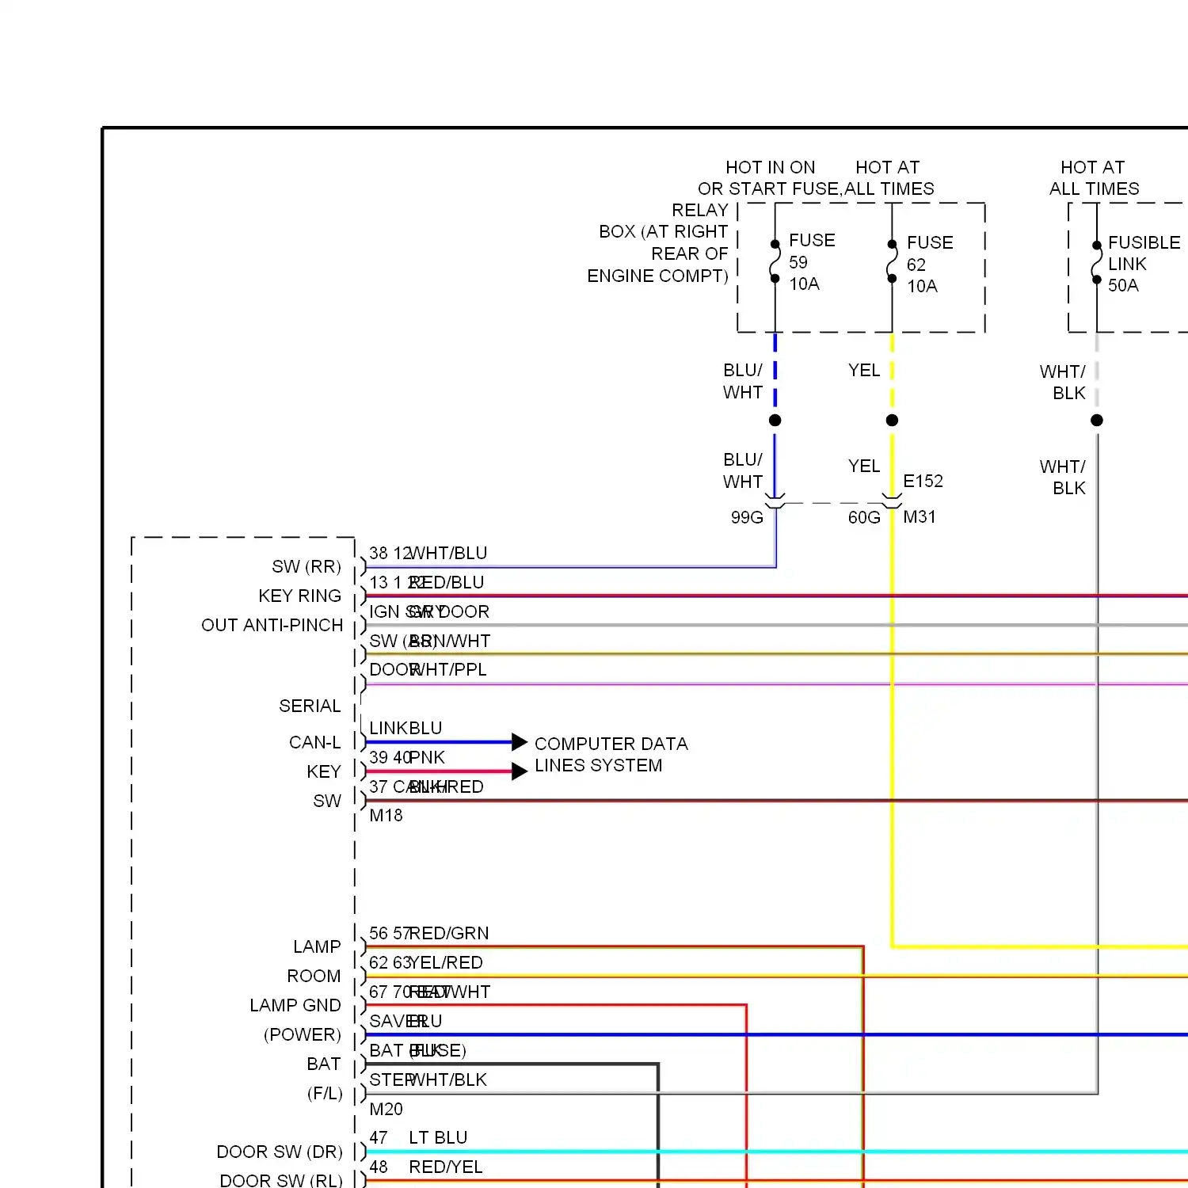Click the (POWER) label
The image size is (1188, 1188).
pyautogui.click(x=303, y=1035)
